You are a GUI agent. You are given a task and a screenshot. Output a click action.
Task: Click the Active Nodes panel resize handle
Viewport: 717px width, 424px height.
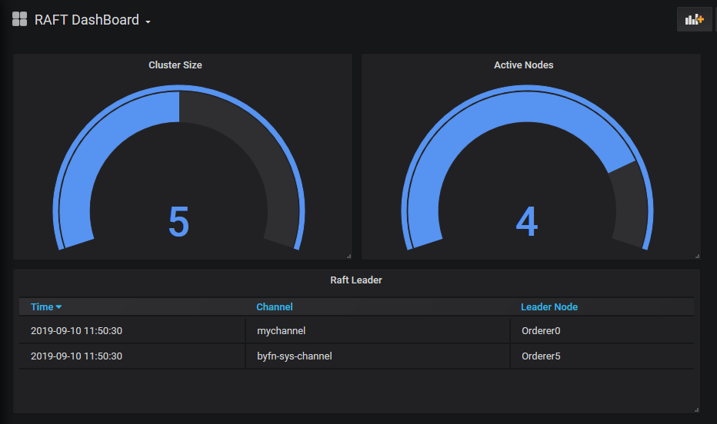697,257
